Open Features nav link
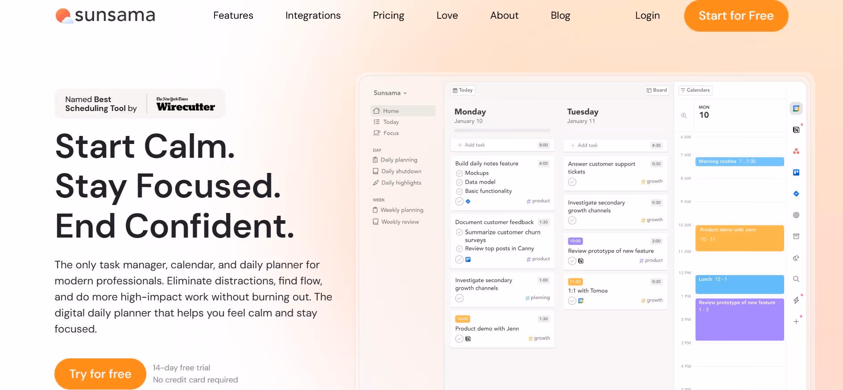The height and width of the screenshot is (390, 843). 233,16
